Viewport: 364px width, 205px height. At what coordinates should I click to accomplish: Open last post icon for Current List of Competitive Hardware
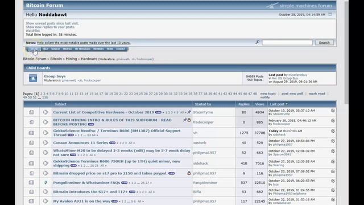coord(333,110)
